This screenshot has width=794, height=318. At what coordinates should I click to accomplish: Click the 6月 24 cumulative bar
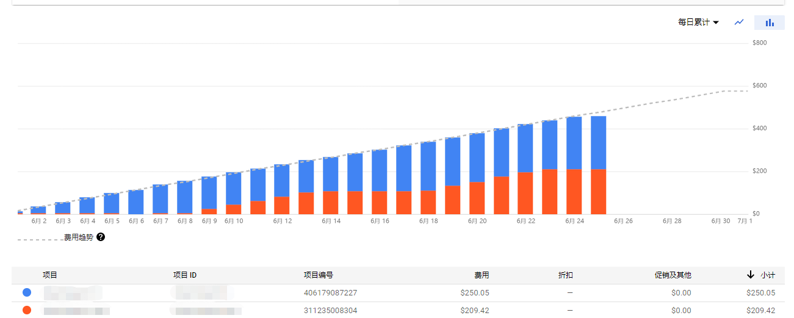[x=574, y=165]
